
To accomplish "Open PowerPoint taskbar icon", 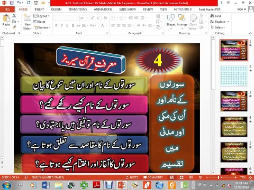I will [x=122, y=185].
